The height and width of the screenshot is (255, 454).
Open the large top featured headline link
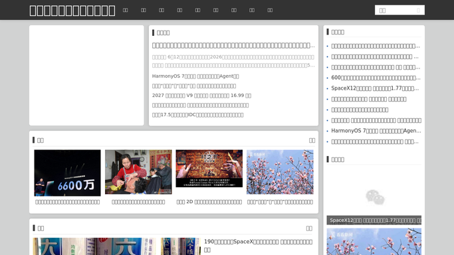(x=233, y=45)
